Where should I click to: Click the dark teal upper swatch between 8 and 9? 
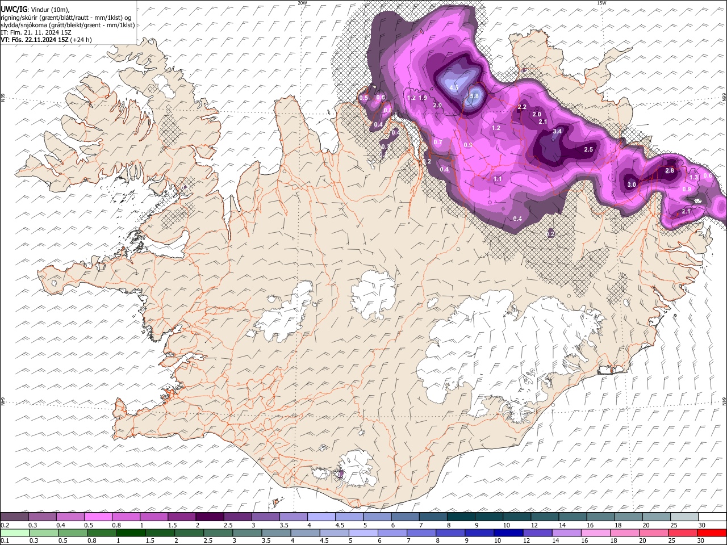[x=461, y=517]
